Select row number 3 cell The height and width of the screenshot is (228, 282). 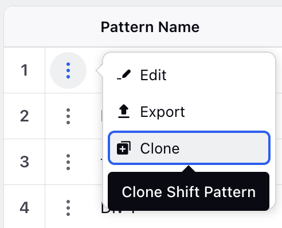[x=25, y=162]
